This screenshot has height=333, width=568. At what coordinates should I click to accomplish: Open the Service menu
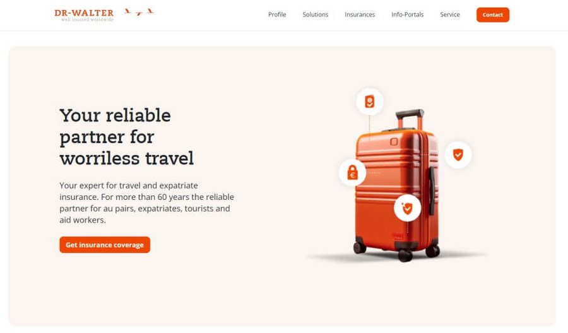point(450,15)
